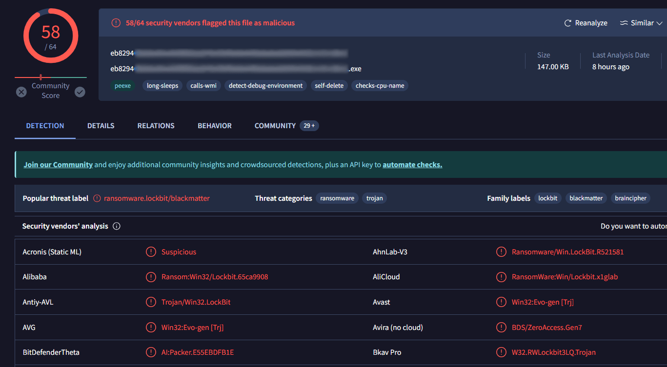Image resolution: width=667 pixels, height=367 pixels.
Task: Click the Similar waves icon
Action: pos(624,22)
